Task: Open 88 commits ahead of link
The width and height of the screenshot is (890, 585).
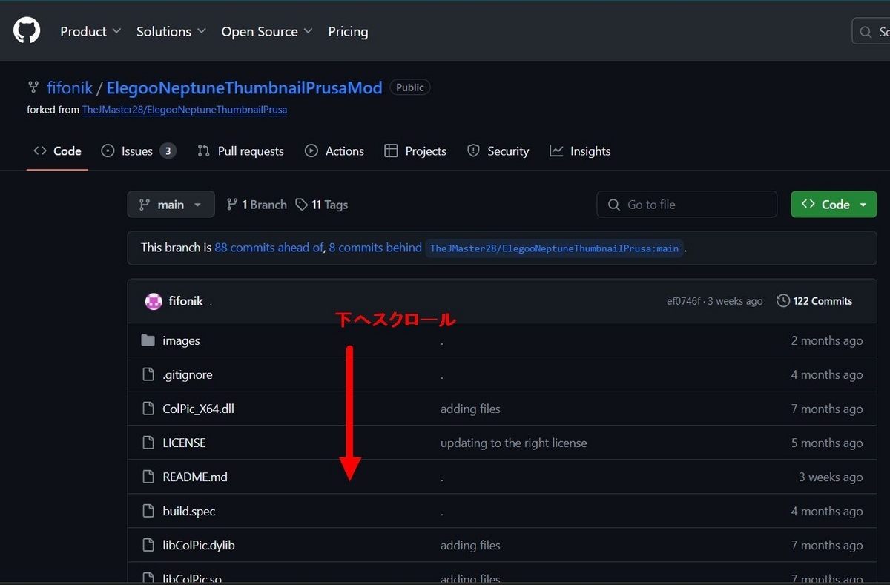Action: coord(268,248)
